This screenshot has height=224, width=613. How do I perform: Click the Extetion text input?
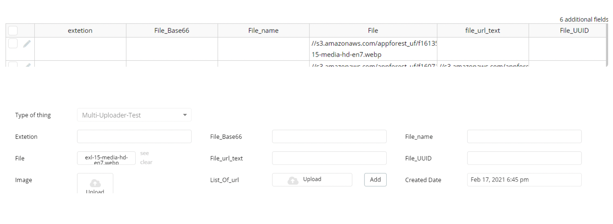tap(134, 137)
